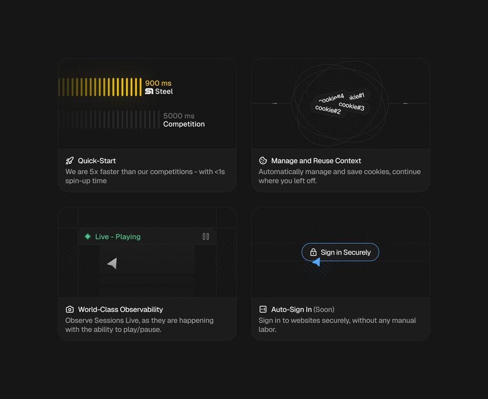The height and width of the screenshot is (399, 488).
Task: Click the Live - Playing status label
Action: 117,237
